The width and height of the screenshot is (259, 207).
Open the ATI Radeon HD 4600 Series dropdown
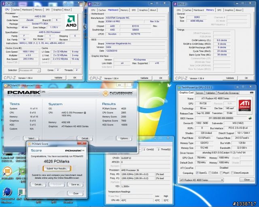pos(202,180)
